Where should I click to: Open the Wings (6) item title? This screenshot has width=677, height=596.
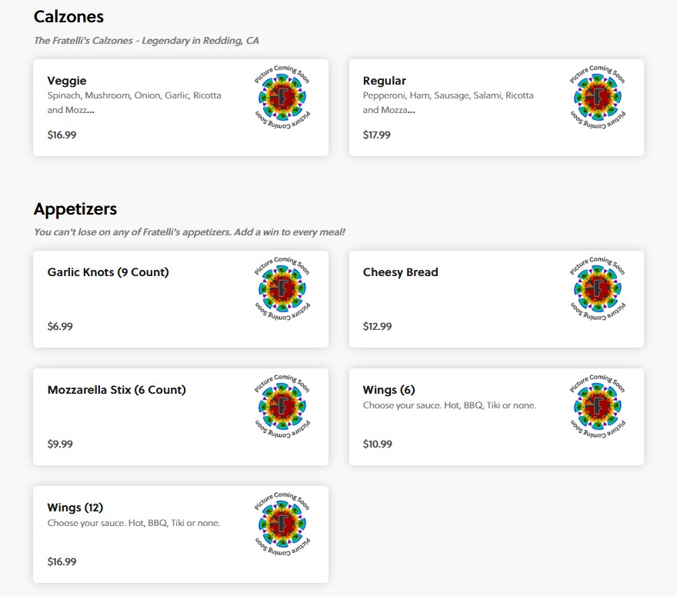coord(389,390)
